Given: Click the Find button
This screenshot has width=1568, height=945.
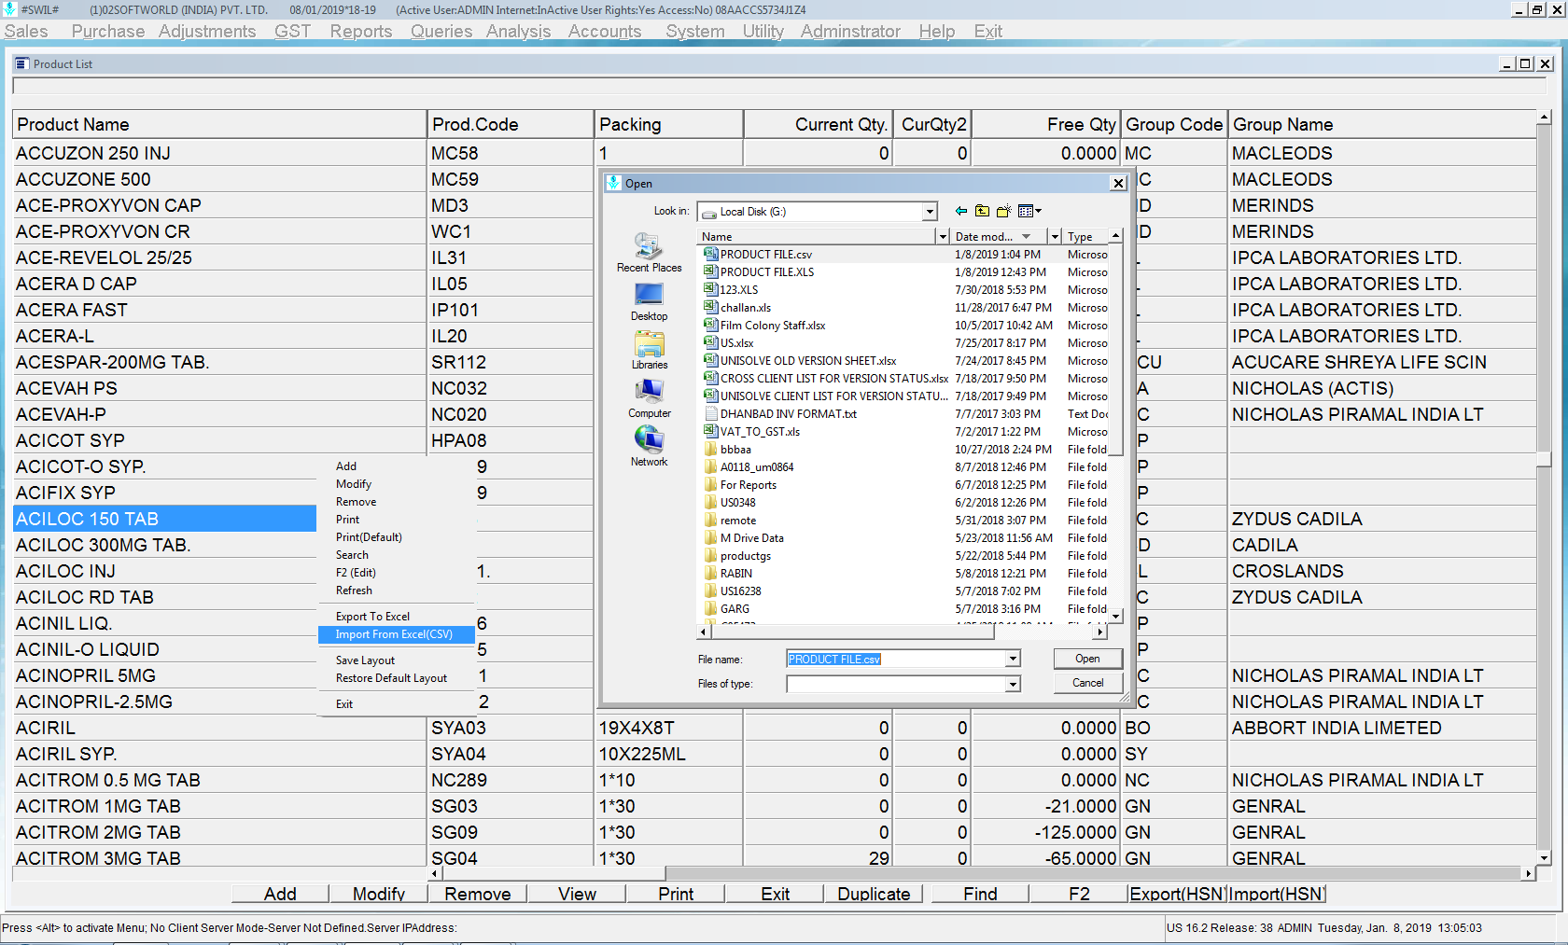Looking at the screenshot, I should pos(980,894).
